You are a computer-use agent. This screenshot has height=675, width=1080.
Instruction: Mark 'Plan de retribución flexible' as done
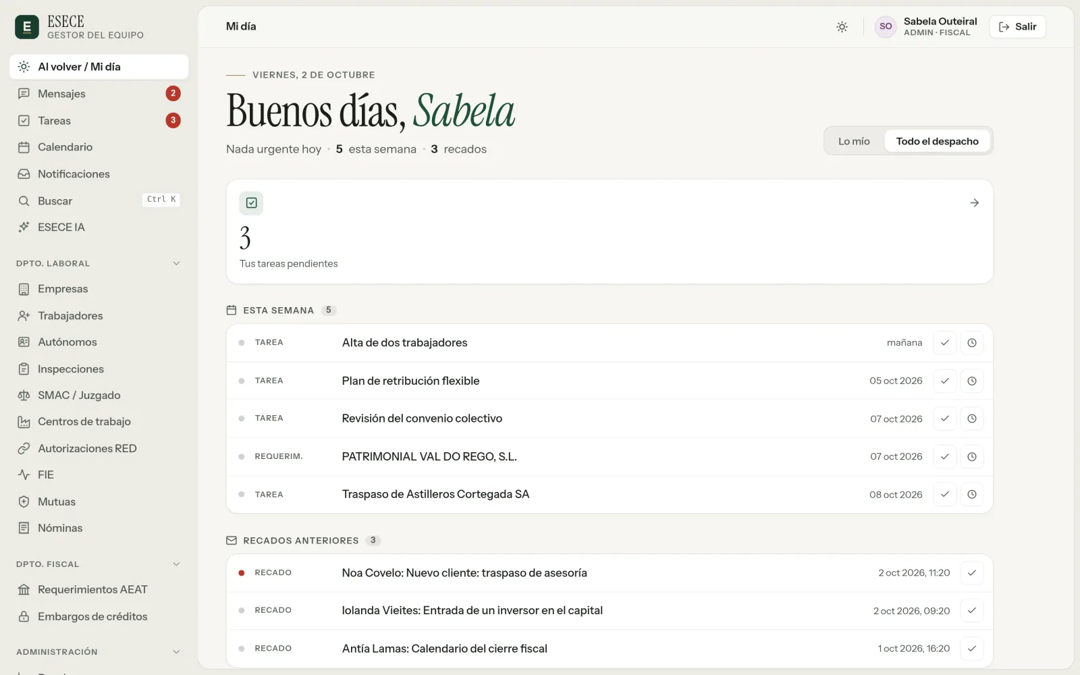[x=945, y=381]
